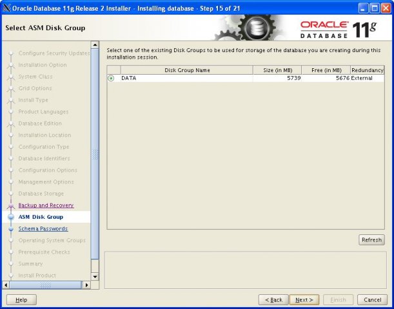
Task: Click Summary step in sidebar
Action: [30, 263]
